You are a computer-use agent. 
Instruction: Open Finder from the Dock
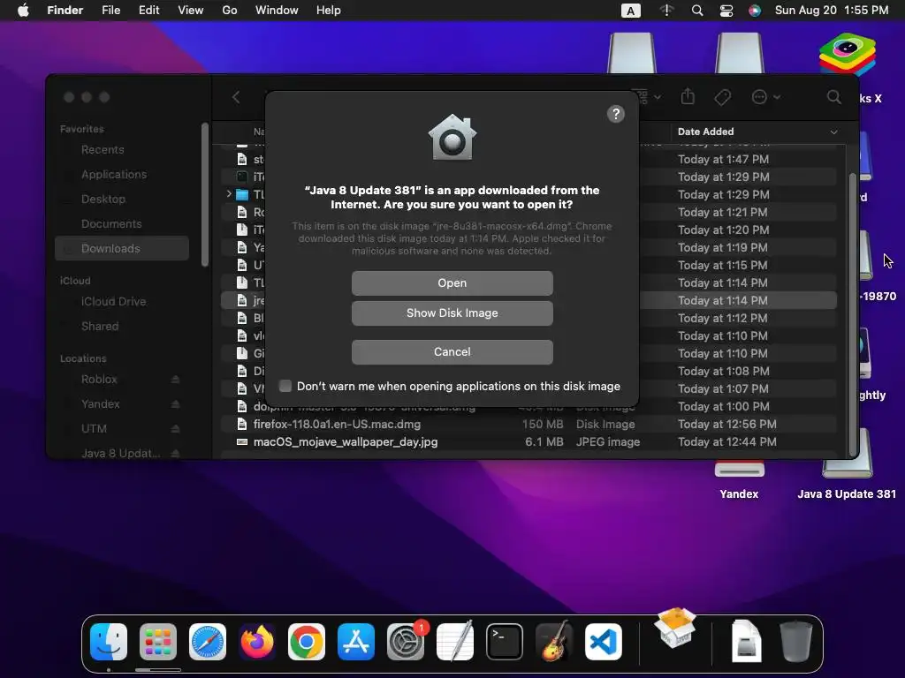[x=109, y=642]
